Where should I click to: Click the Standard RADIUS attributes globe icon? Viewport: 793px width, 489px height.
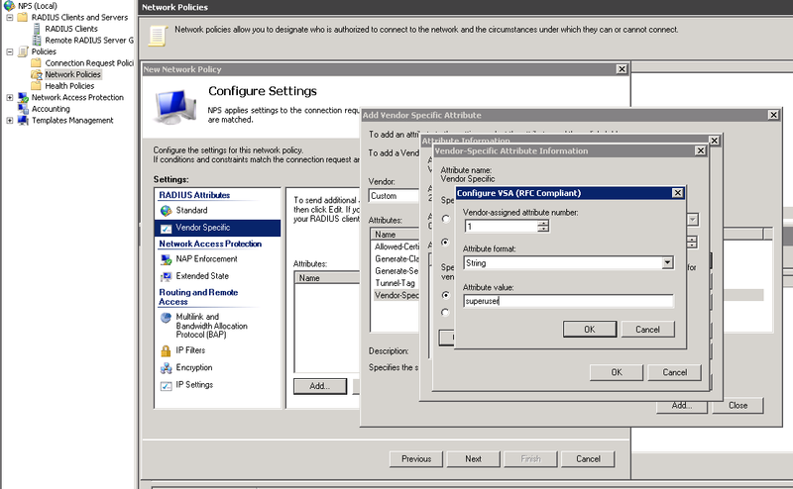[166, 211]
